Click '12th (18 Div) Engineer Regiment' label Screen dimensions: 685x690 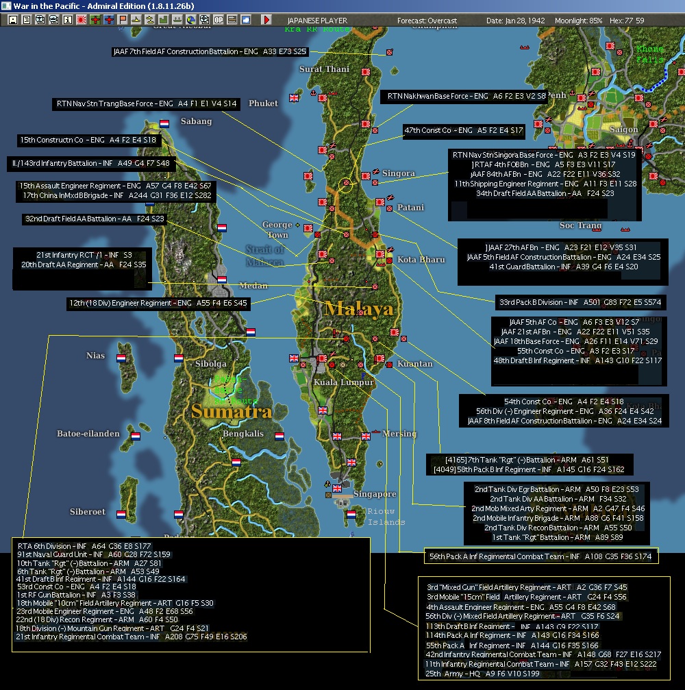[158, 303]
